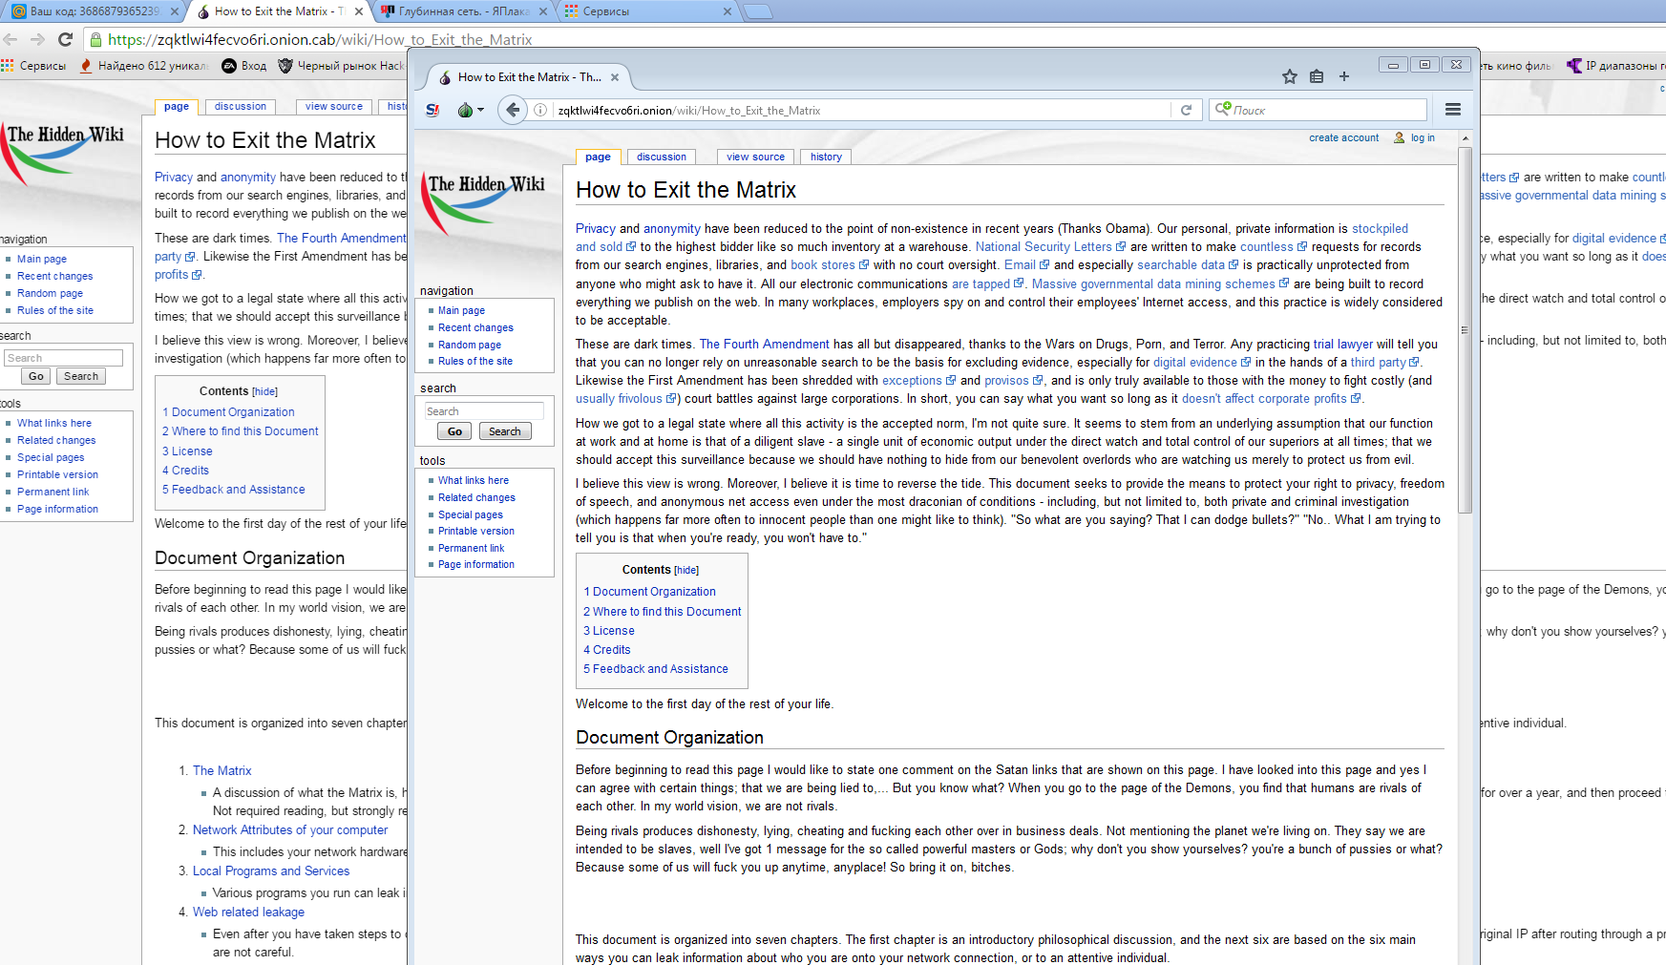Open 'Сервисы' apps bookmark in Chrome
The image size is (1666, 965).
33,66
